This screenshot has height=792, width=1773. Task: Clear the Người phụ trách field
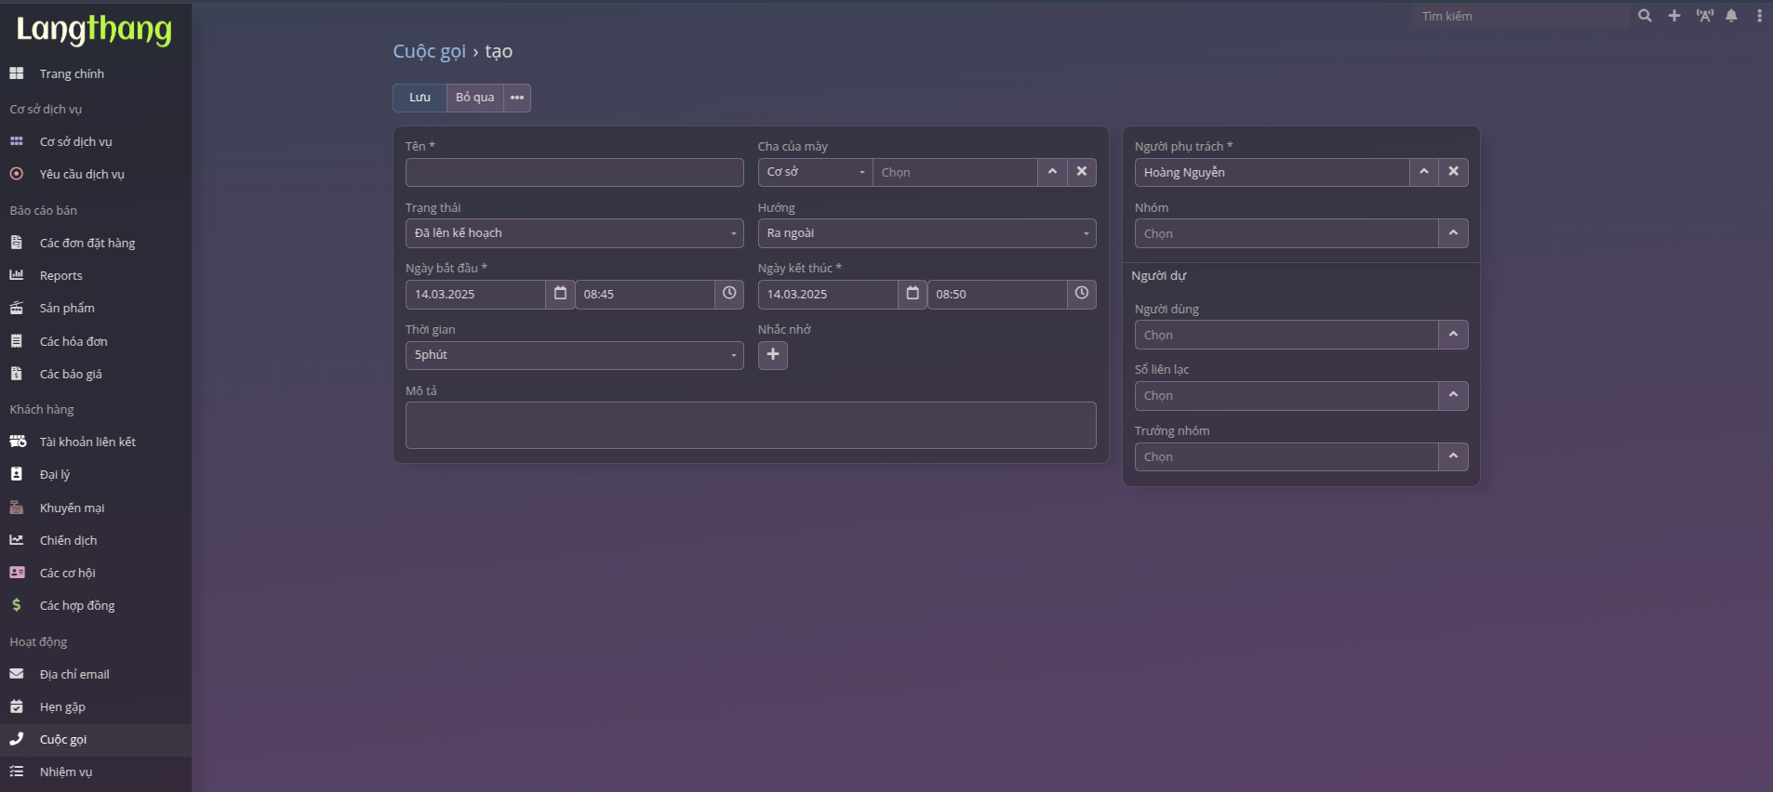1453,172
